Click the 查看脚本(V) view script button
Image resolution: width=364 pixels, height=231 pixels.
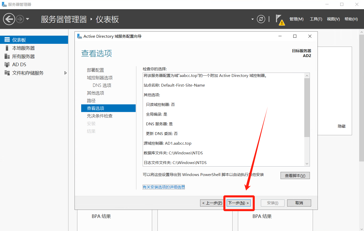(295, 175)
